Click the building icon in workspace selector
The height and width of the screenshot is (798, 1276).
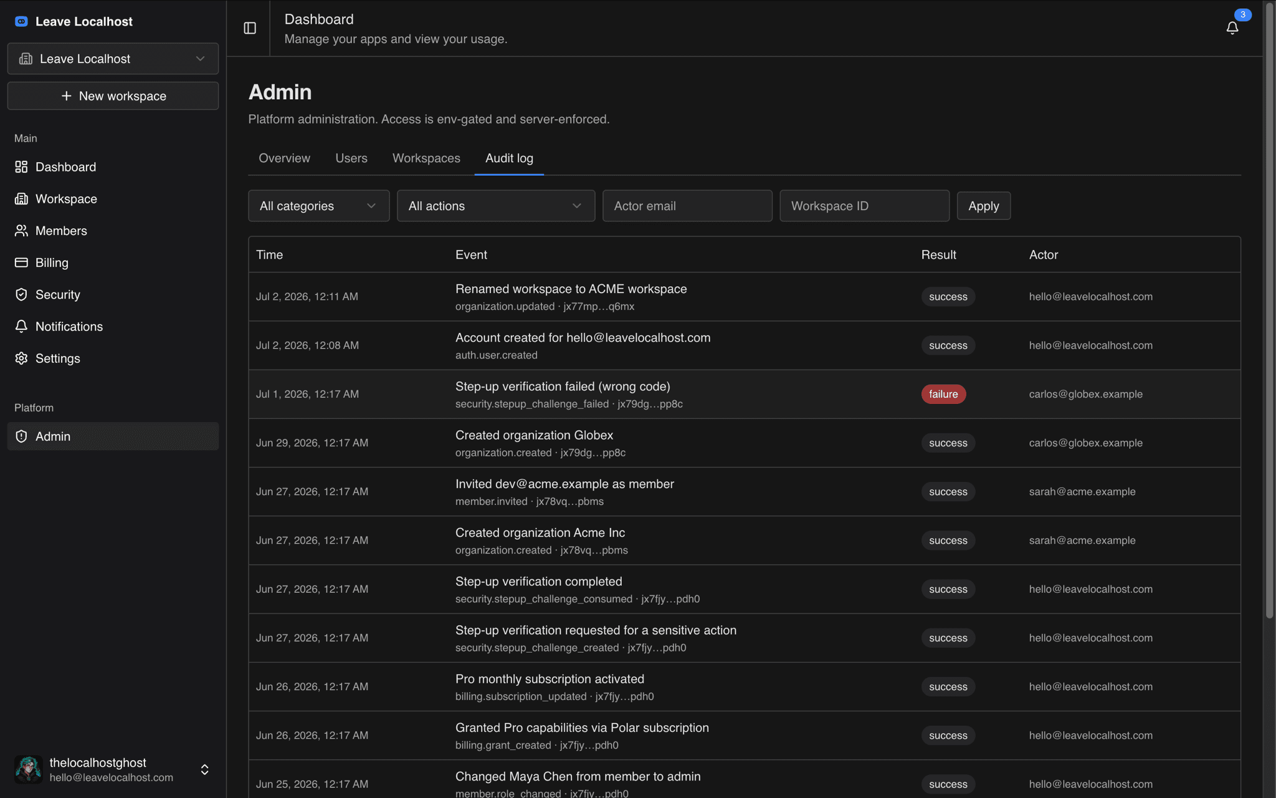(x=26, y=59)
